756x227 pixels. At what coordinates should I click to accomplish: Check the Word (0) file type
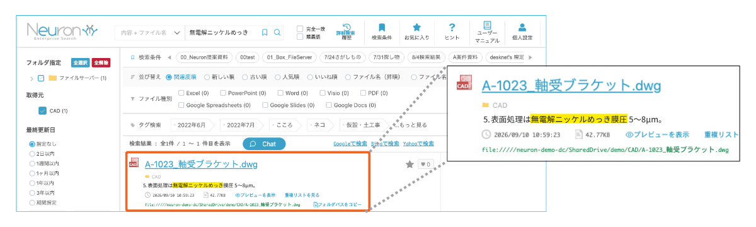pos(281,93)
